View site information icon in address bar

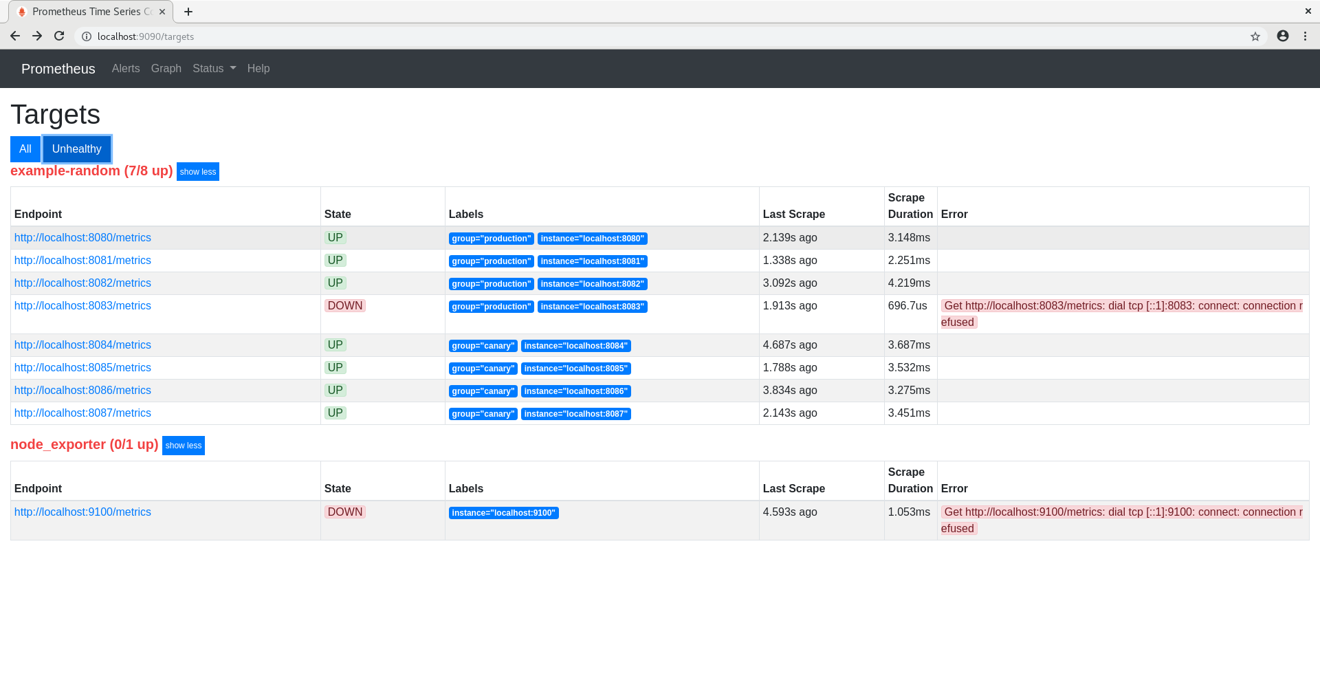pyautogui.click(x=87, y=36)
